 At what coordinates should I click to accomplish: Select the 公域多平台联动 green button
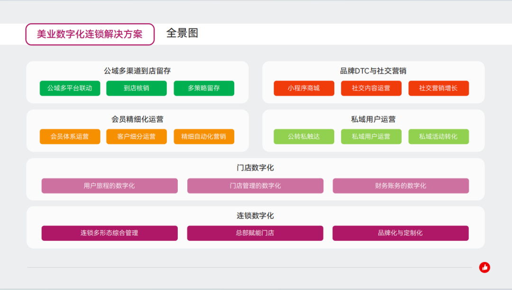pyautogui.click(x=70, y=88)
